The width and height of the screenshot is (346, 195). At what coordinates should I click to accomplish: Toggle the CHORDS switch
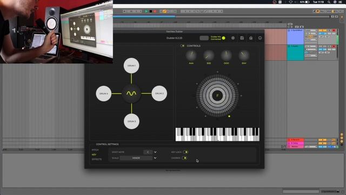(184, 158)
